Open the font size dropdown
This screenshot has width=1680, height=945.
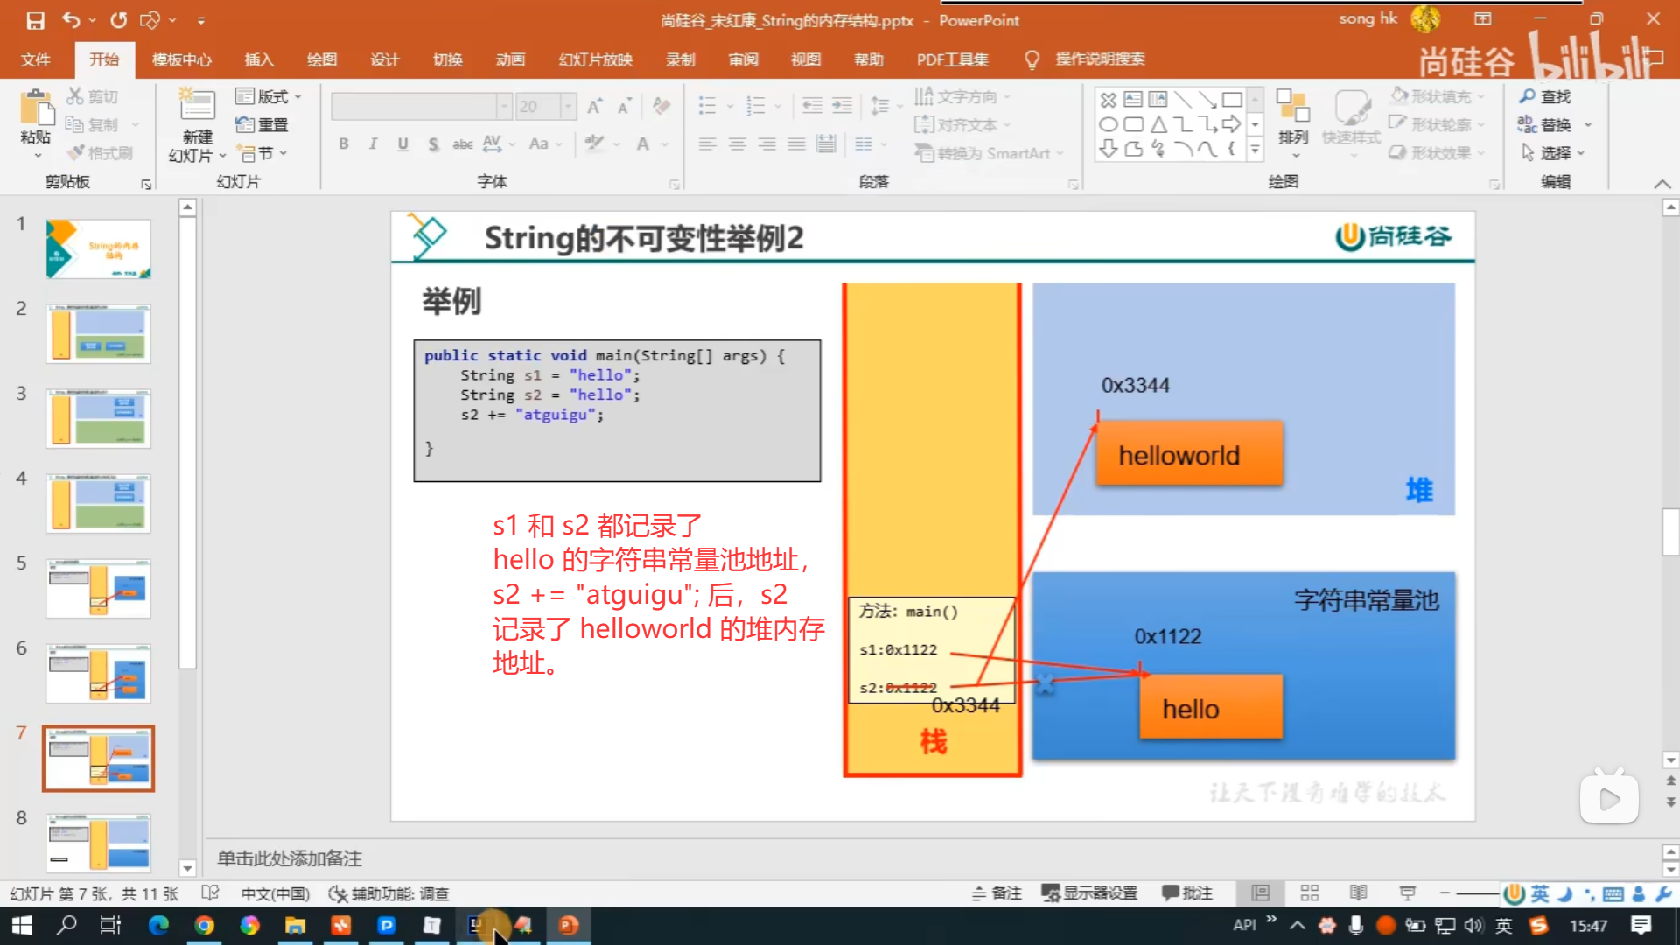pos(568,107)
